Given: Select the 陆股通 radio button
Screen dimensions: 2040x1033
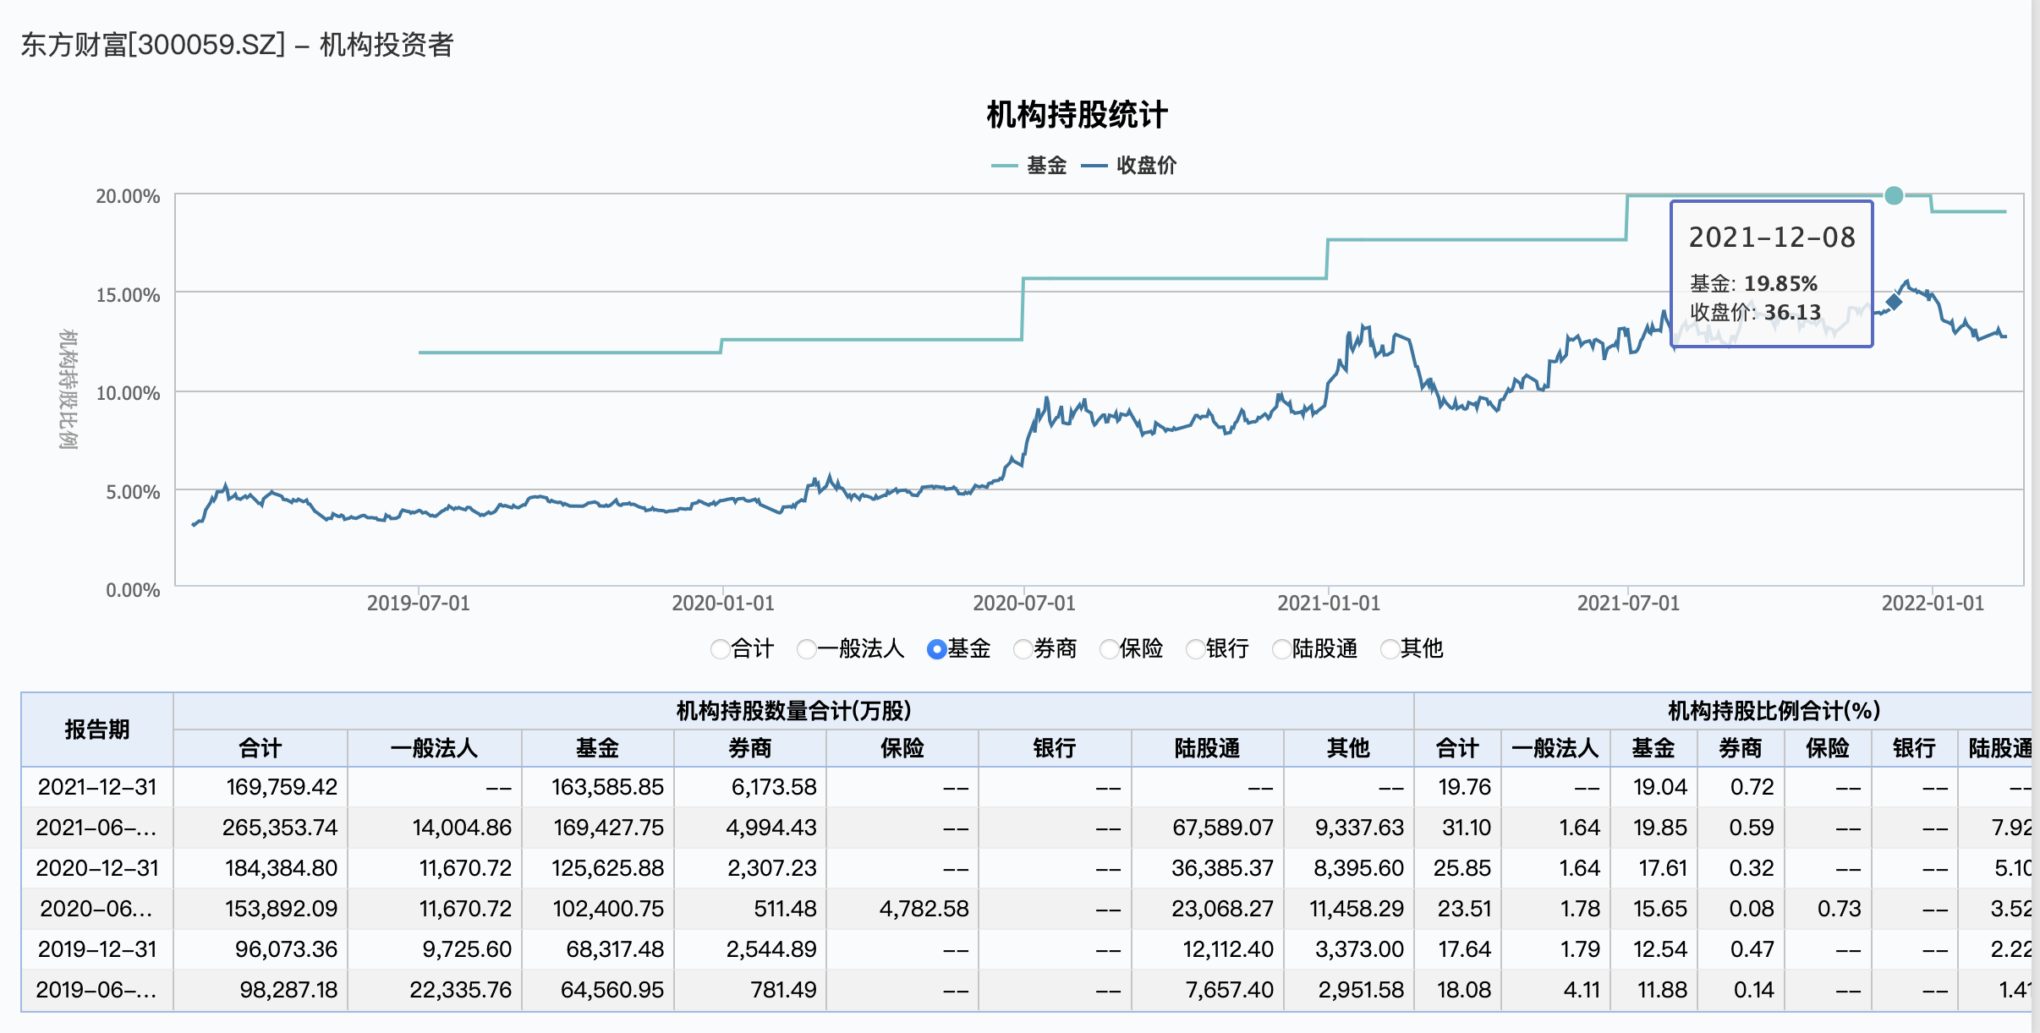Looking at the screenshot, I should tap(1281, 649).
